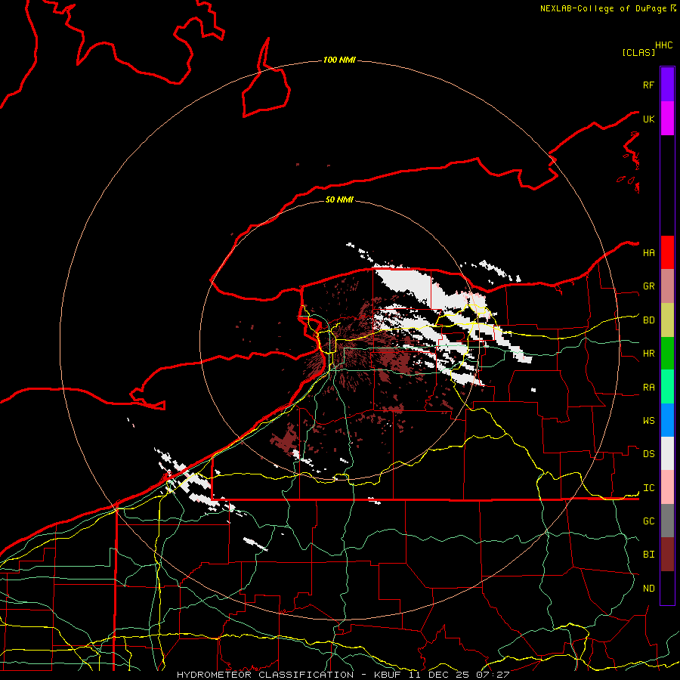The image size is (680, 680).
Task: Click the 50 NMI range ring label
Action: pyautogui.click(x=339, y=199)
